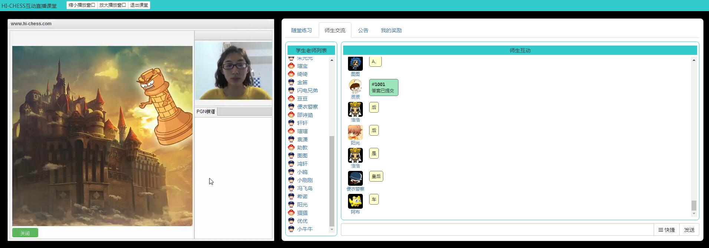
Task: Switch to the 师生交流 tab
Action: [335, 30]
